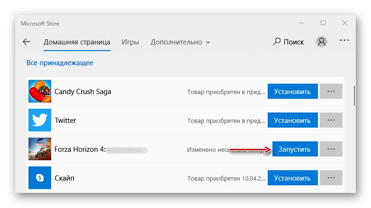Open the user account profile icon
This screenshot has height=208, width=371.
322,42
